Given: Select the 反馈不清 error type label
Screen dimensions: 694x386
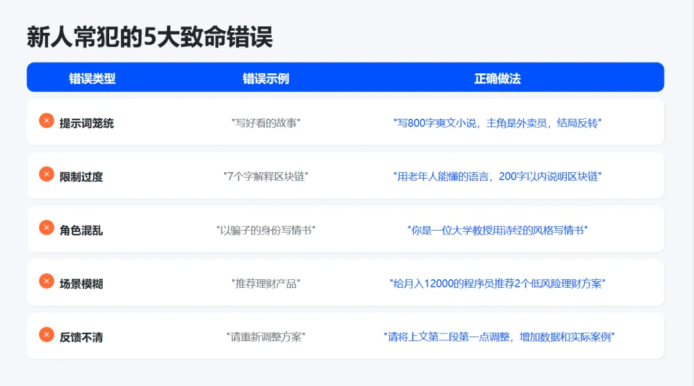Looking at the screenshot, I should coord(82,337).
